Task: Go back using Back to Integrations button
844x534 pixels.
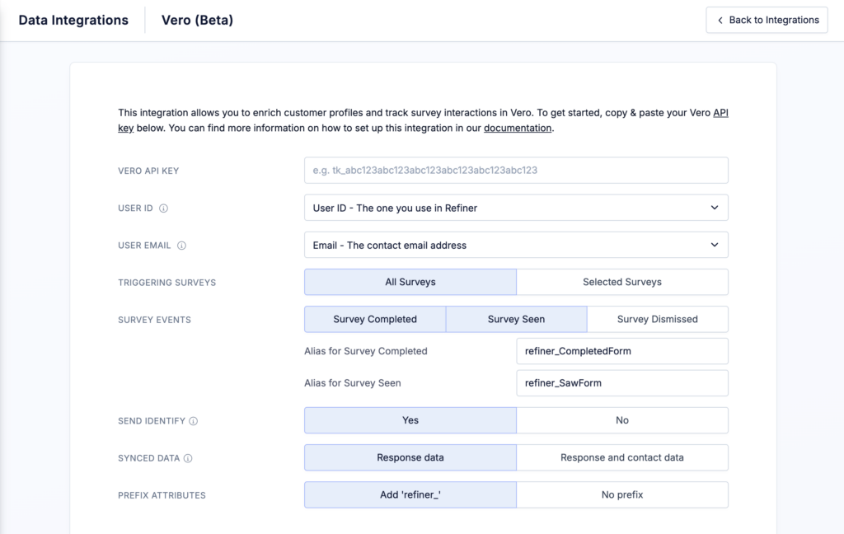Action: pyautogui.click(x=767, y=20)
